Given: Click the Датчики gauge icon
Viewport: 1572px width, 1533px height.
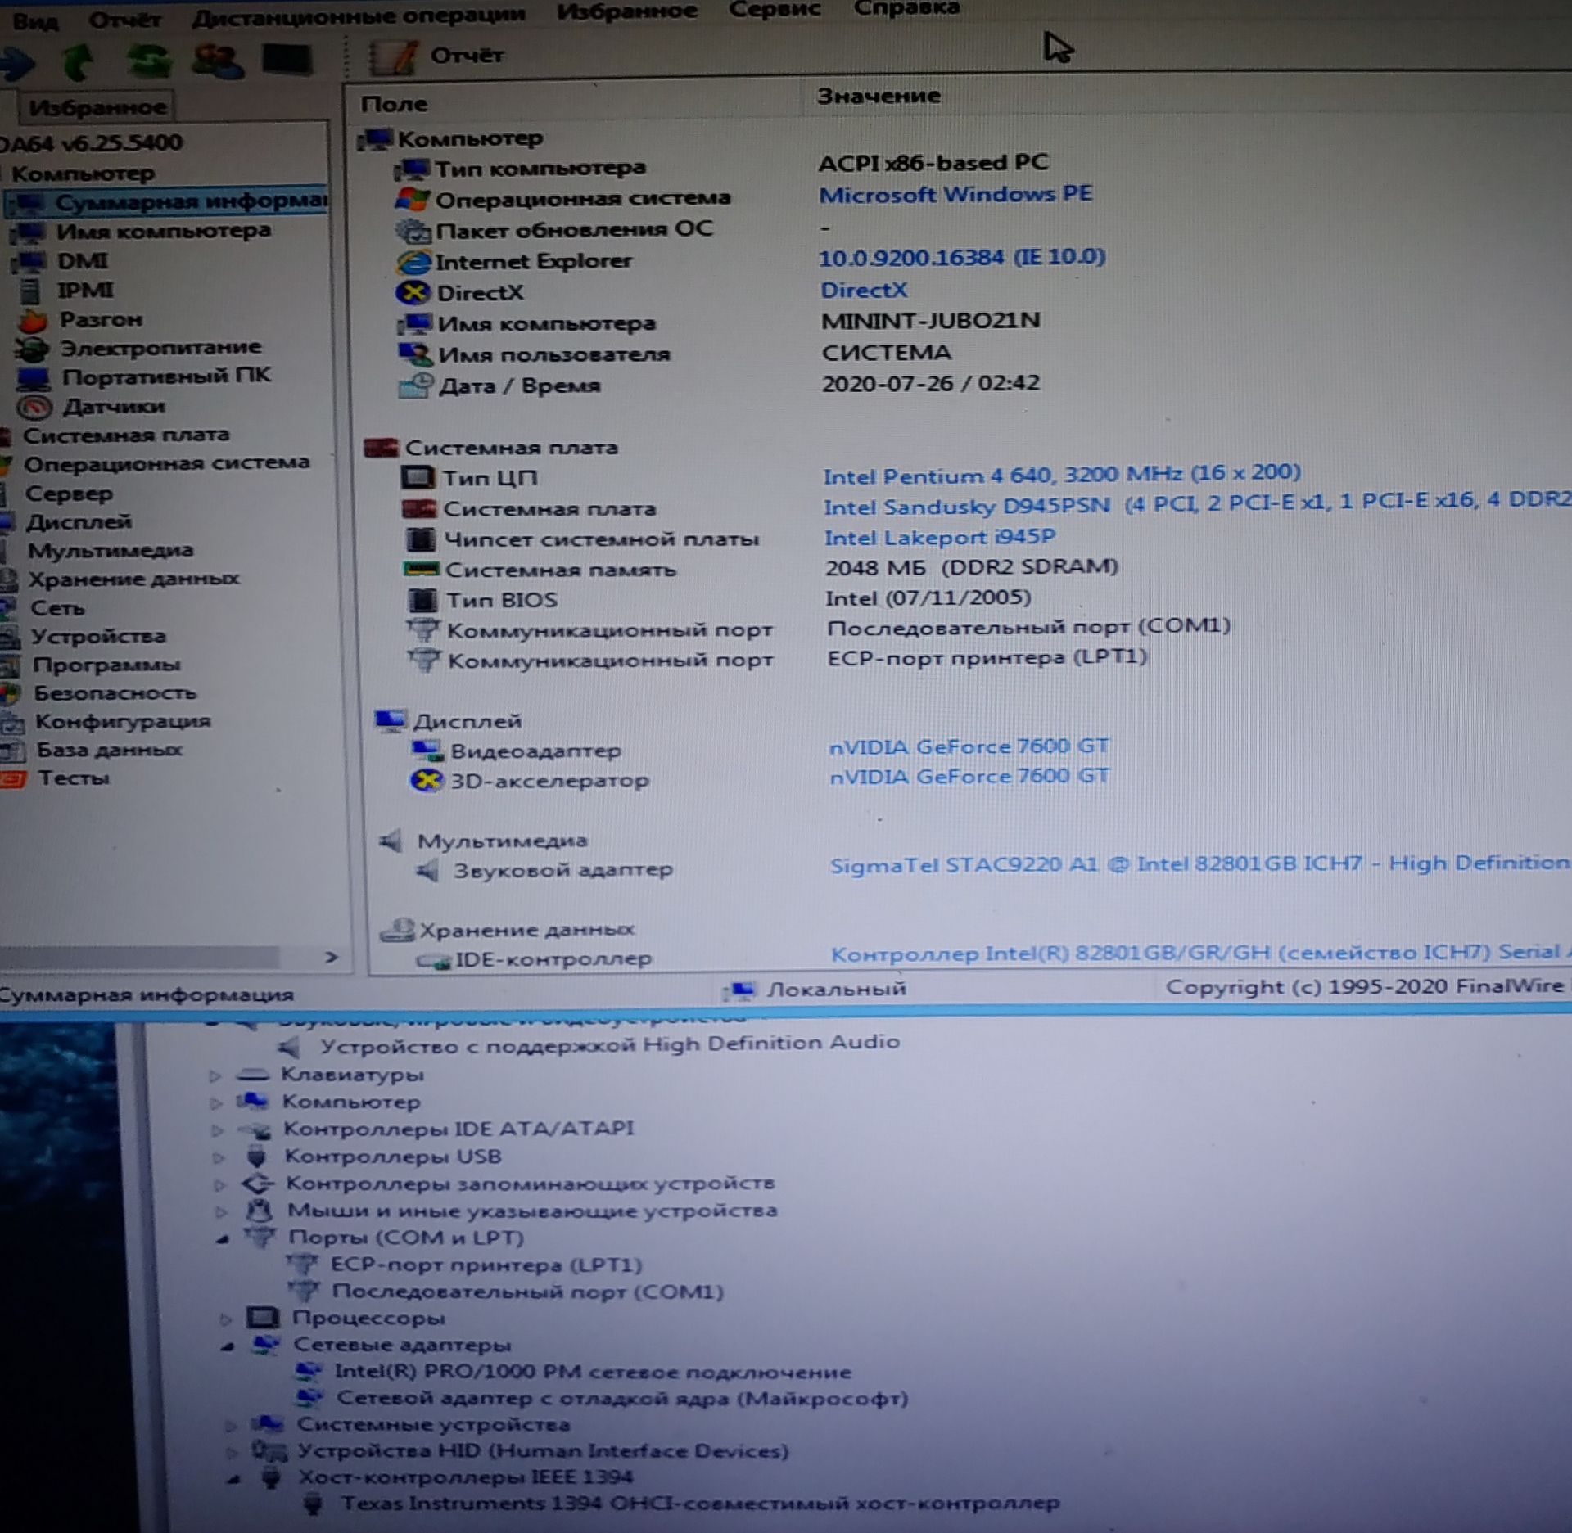Looking at the screenshot, I should tap(35, 407).
